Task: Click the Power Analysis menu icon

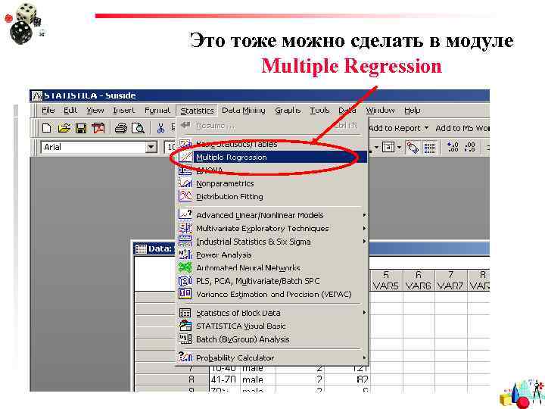Action: pyautogui.click(x=185, y=254)
